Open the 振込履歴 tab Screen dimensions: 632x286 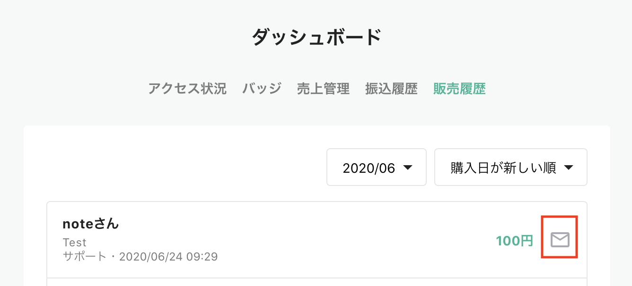tap(391, 89)
